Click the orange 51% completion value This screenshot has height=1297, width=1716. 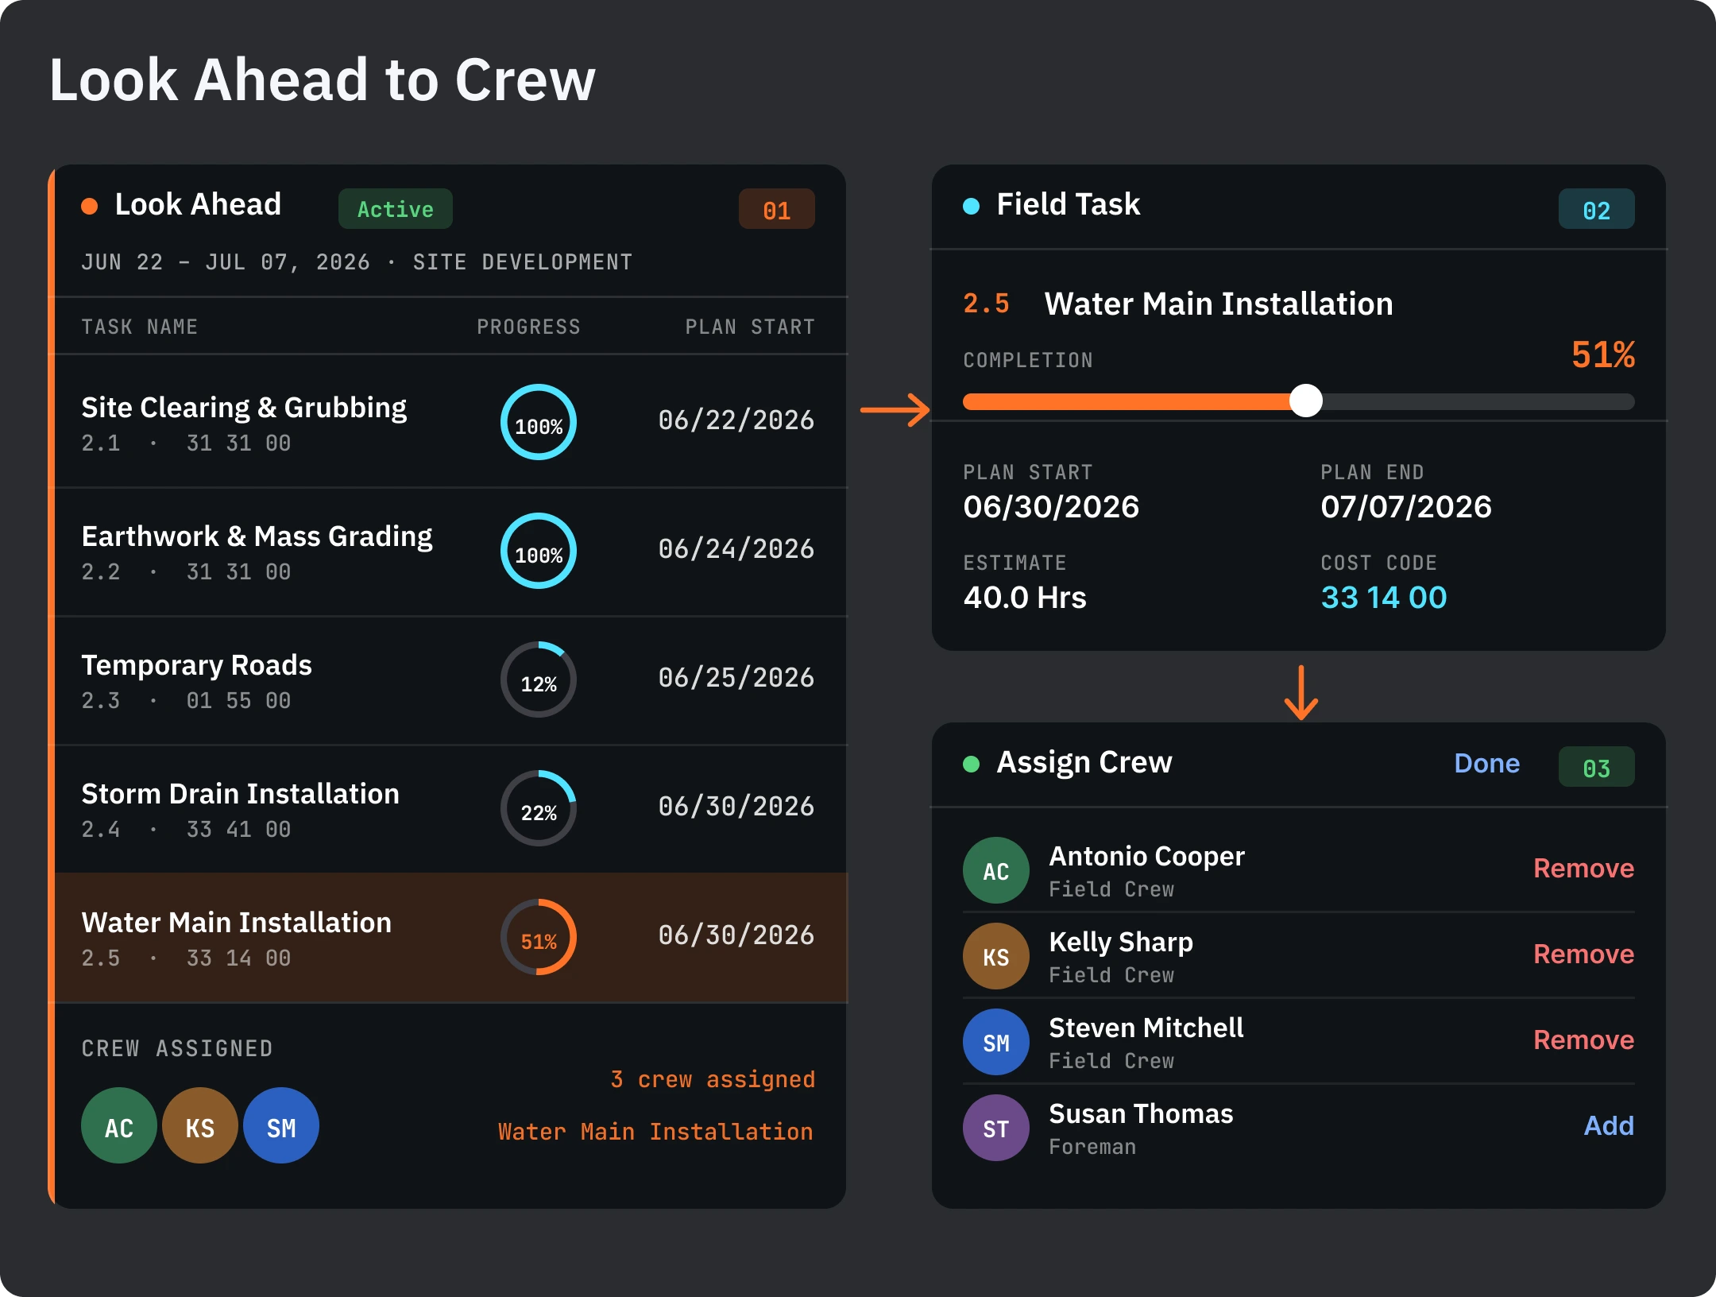(x=1603, y=354)
